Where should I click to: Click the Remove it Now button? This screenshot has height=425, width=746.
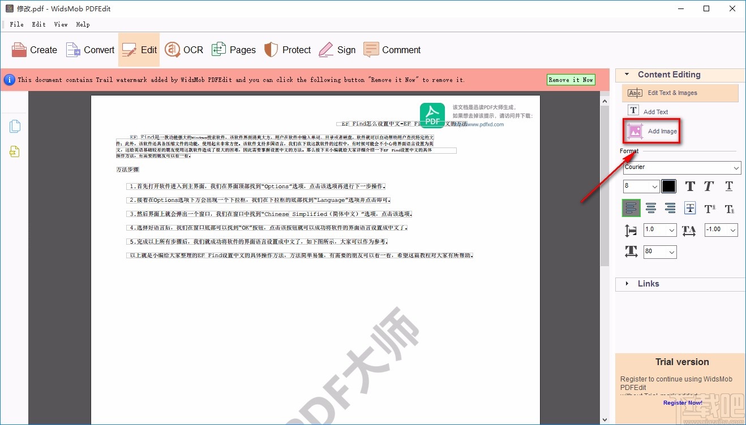point(571,80)
